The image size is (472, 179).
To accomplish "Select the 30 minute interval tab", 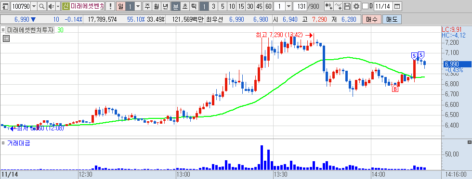I will pyautogui.click(x=250, y=6).
